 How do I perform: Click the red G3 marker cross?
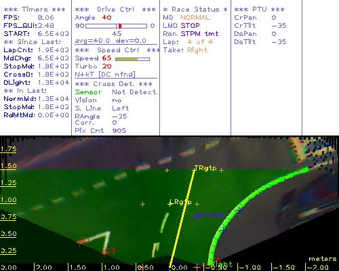click(104, 254)
